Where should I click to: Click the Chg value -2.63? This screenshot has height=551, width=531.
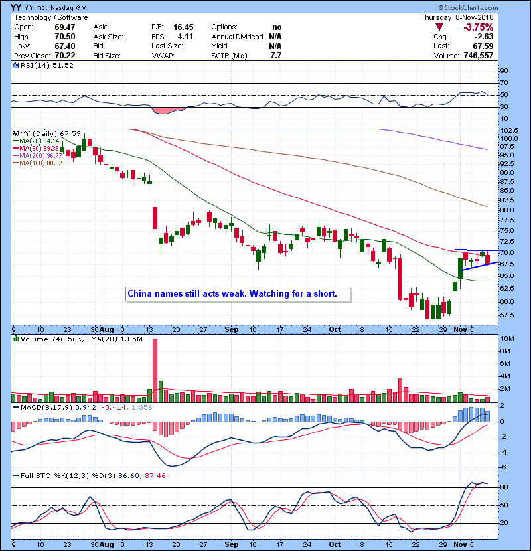tap(484, 37)
